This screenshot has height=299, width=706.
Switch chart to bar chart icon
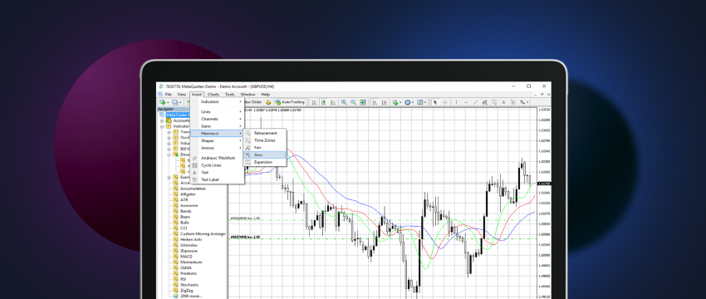[314, 102]
